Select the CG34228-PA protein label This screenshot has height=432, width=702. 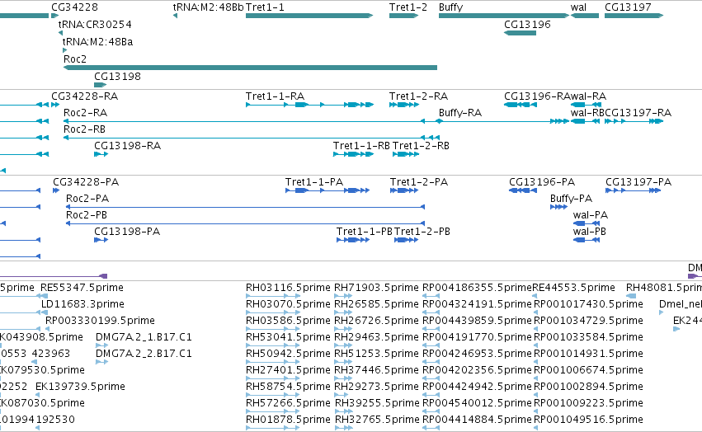coord(86,181)
